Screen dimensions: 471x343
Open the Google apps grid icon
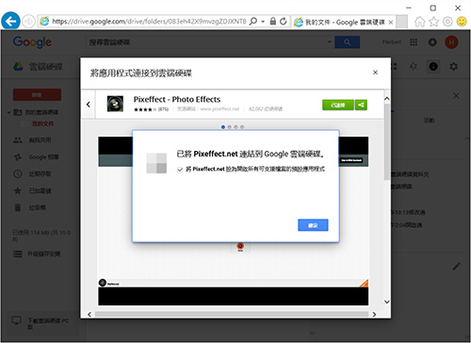click(414, 42)
